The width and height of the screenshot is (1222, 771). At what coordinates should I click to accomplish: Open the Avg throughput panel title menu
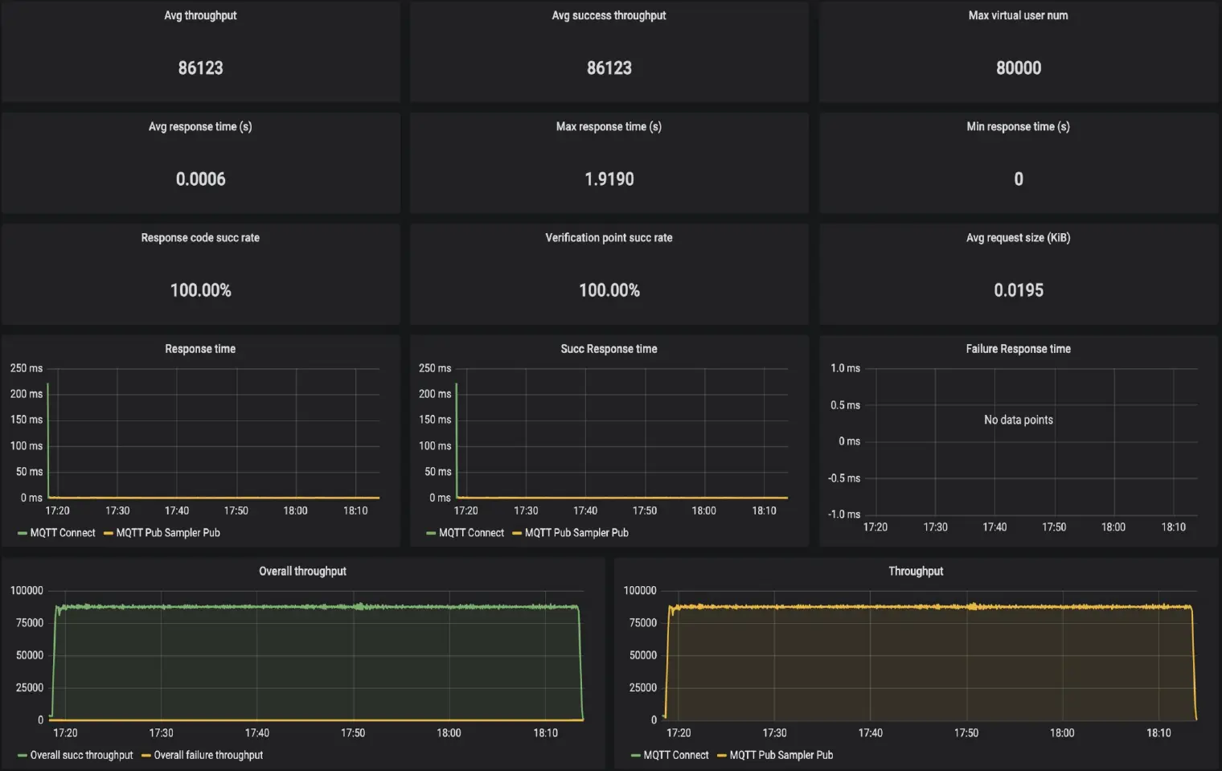pyautogui.click(x=200, y=15)
